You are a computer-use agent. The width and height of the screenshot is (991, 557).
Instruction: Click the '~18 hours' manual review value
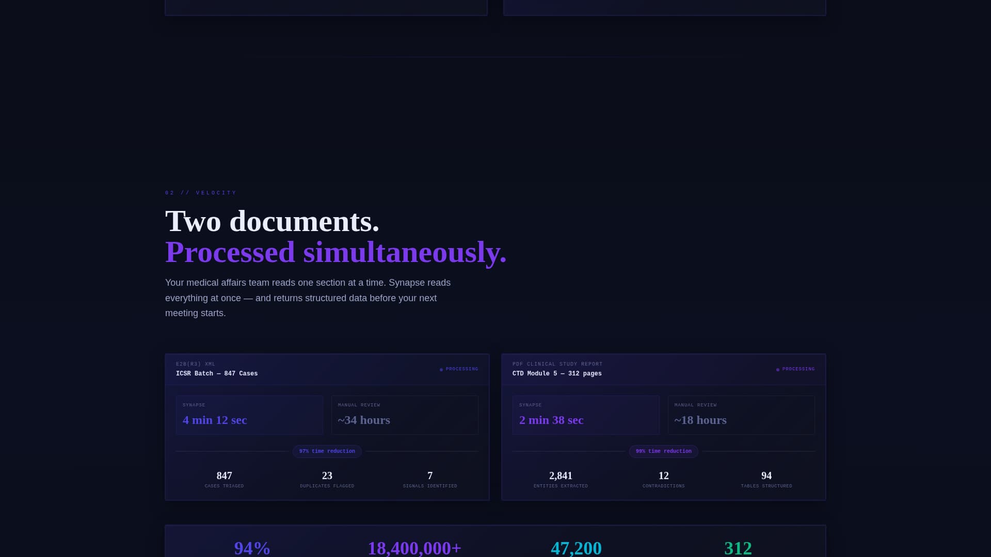(x=700, y=420)
